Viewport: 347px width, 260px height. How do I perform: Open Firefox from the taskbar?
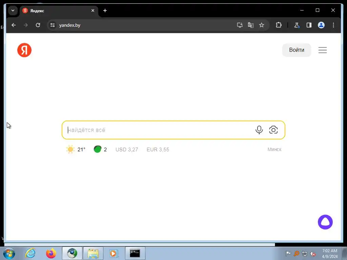point(51,253)
